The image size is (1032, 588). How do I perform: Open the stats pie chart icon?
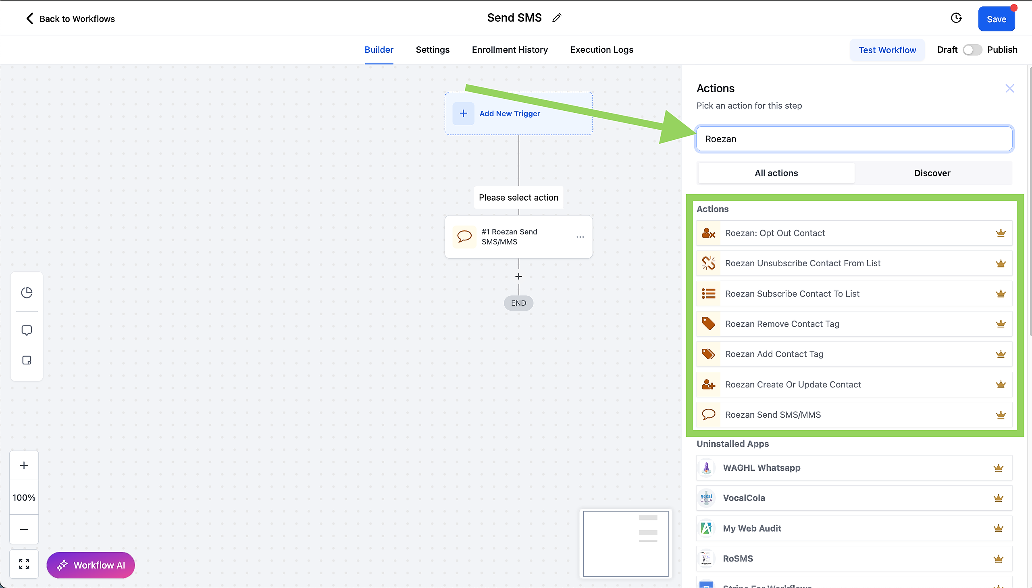coord(27,292)
